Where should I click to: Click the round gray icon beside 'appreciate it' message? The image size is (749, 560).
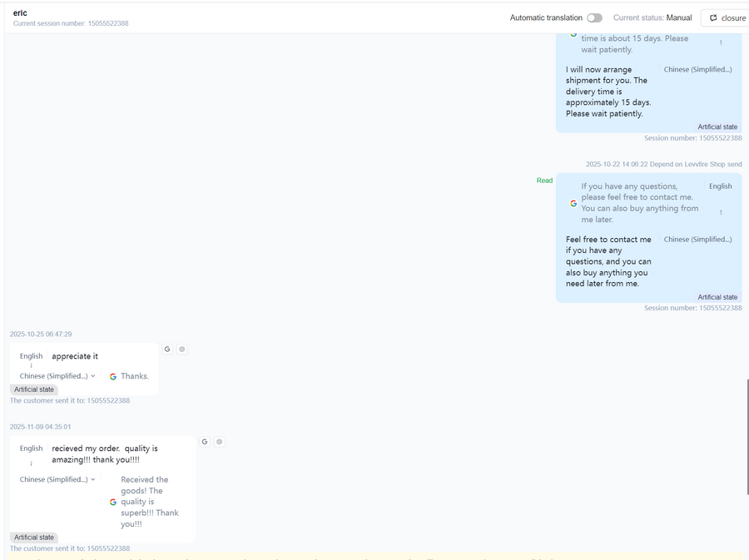pos(182,349)
